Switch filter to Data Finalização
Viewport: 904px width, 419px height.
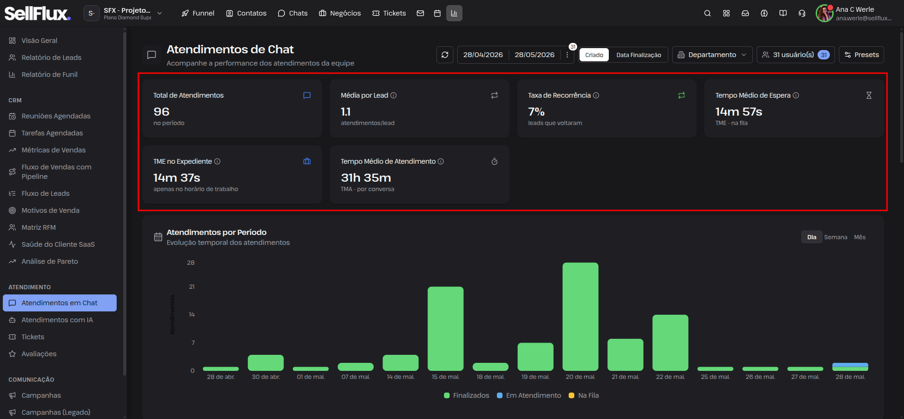click(x=639, y=55)
